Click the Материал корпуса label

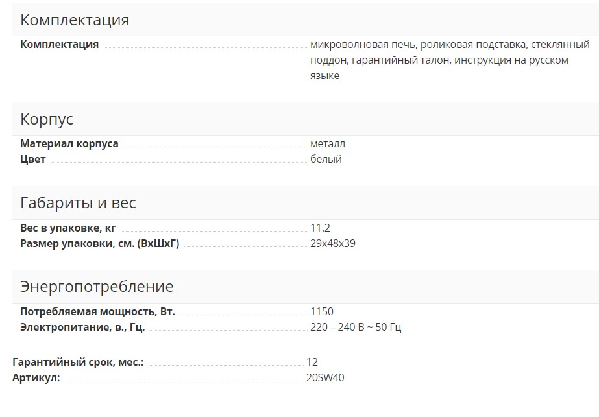(x=69, y=144)
